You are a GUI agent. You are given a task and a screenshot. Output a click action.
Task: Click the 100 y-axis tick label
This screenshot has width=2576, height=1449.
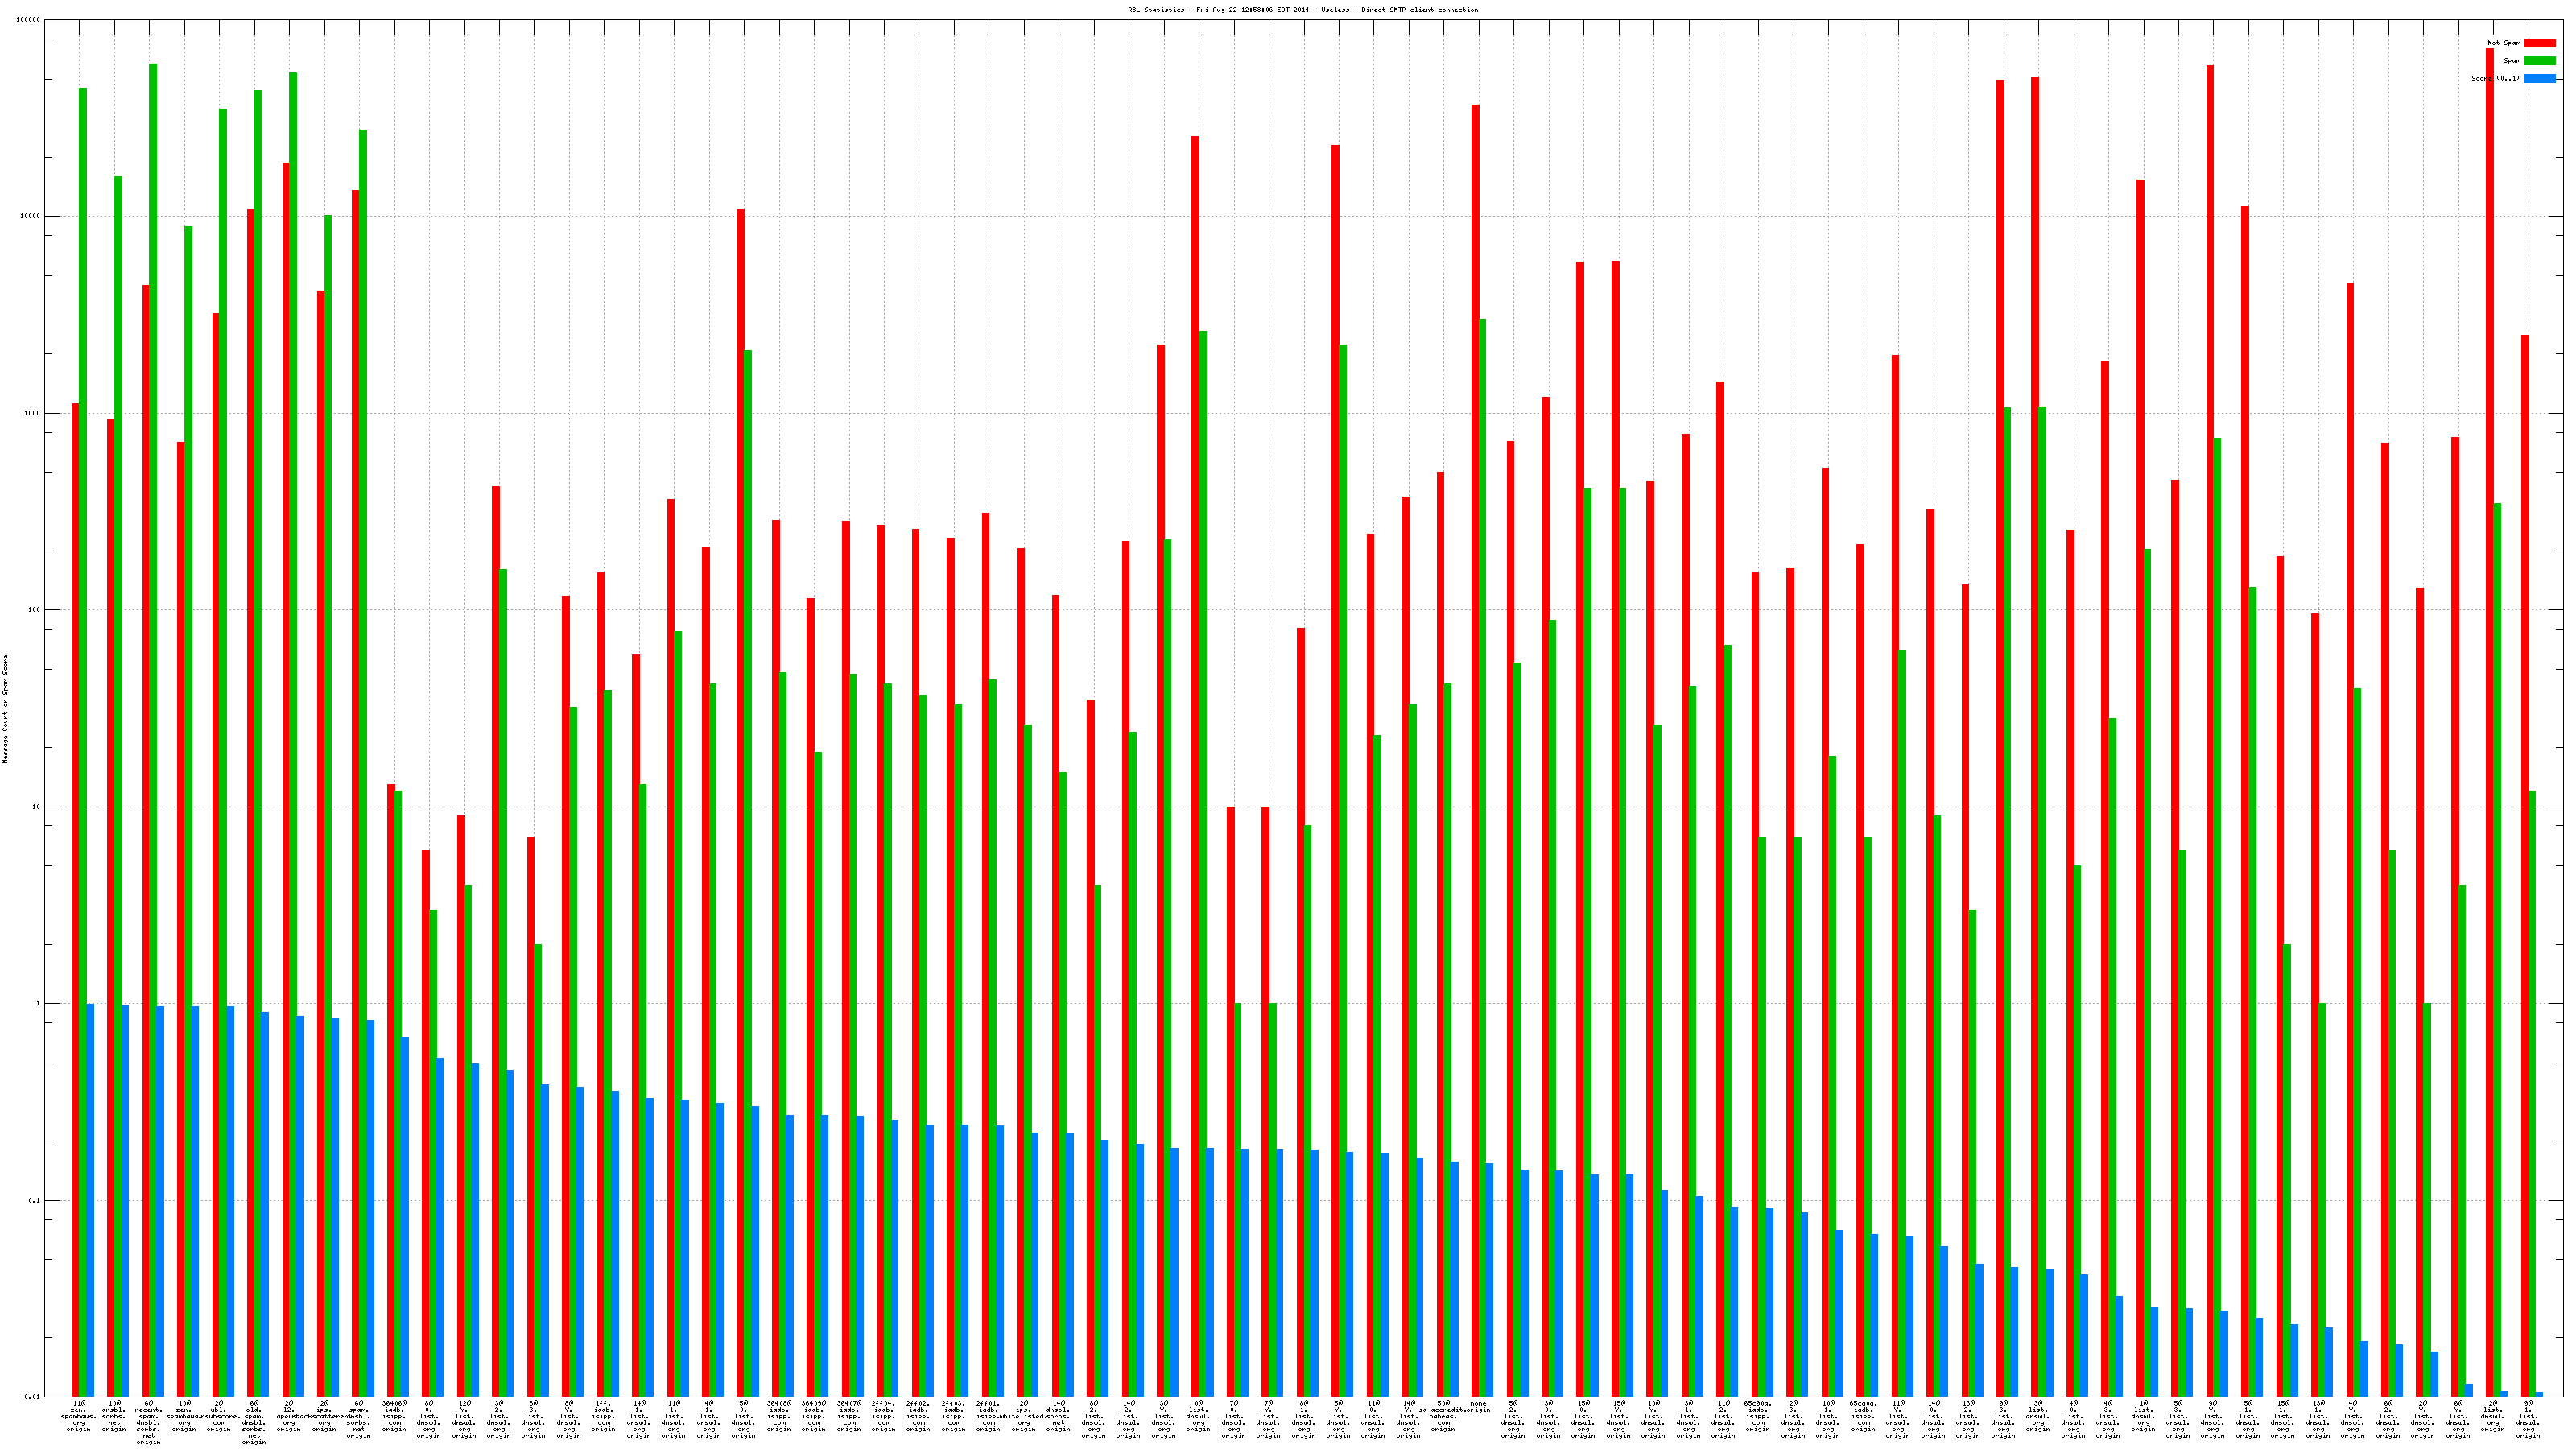click(35, 610)
